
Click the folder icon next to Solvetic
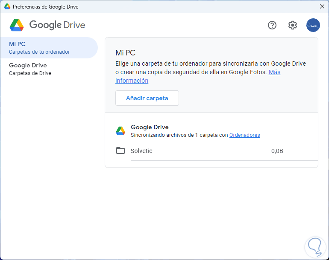pos(120,150)
